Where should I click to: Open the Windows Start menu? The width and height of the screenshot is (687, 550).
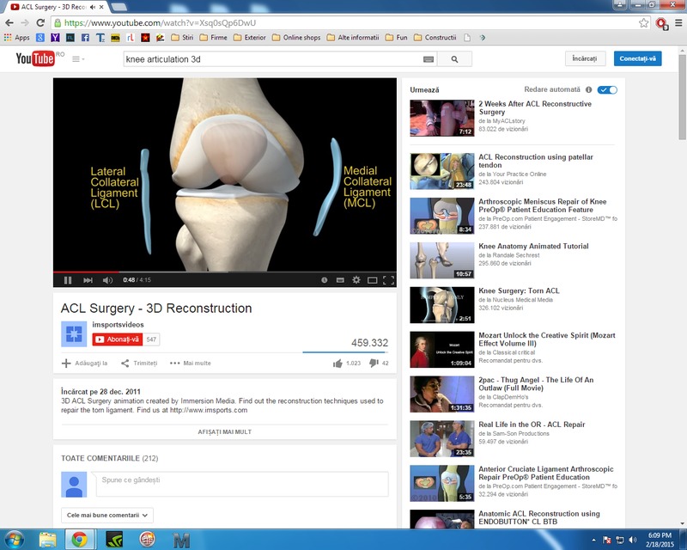click(x=14, y=540)
